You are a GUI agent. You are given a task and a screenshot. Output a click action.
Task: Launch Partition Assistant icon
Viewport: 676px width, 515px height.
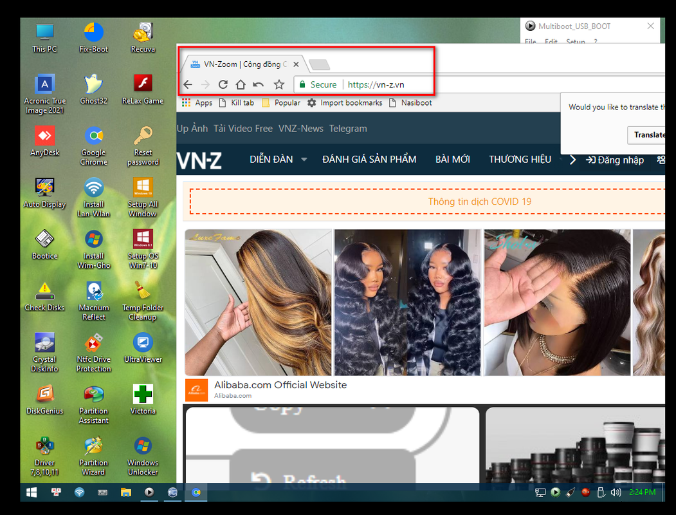click(x=93, y=405)
